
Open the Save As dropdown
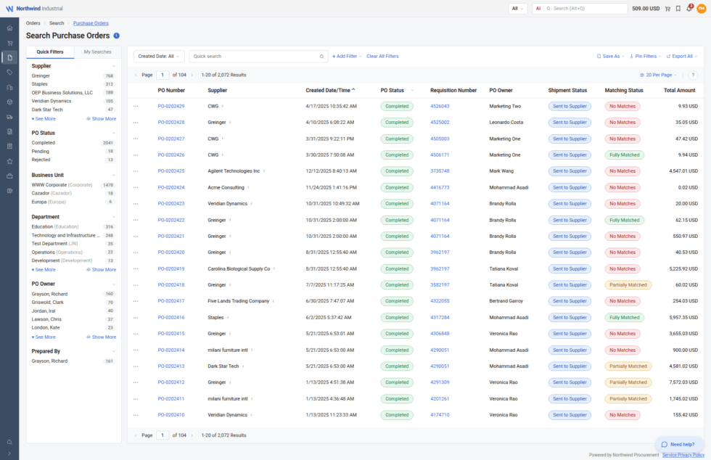610,57
